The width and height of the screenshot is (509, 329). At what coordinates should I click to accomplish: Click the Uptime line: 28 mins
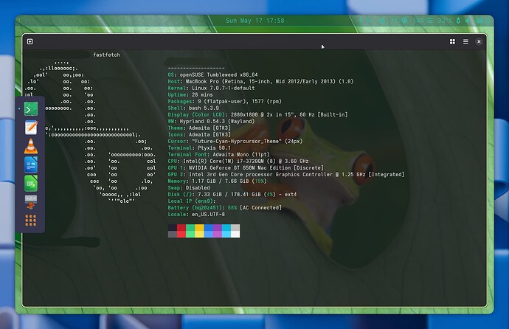pyautogui.click(x=190, y=94)
